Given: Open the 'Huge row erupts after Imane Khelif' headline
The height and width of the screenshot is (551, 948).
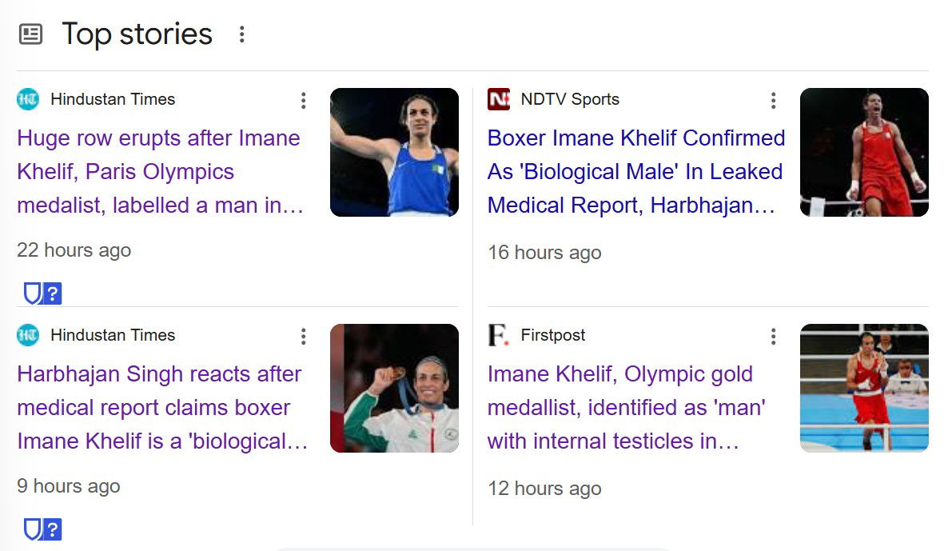Looking at the screenshot, I should (x=160, y=171).
